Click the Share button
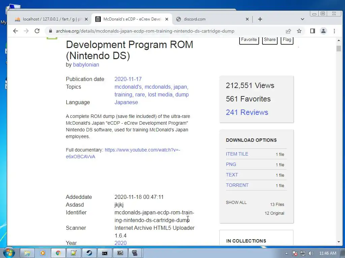The image size is (345, 258). click(270, 40)
